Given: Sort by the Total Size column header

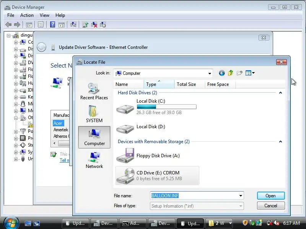Looking at the screenshot, I should pos(189,84).
